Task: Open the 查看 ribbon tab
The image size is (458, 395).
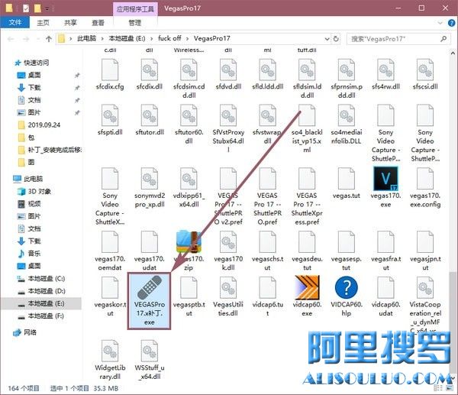Action: (x=98, y=22)
